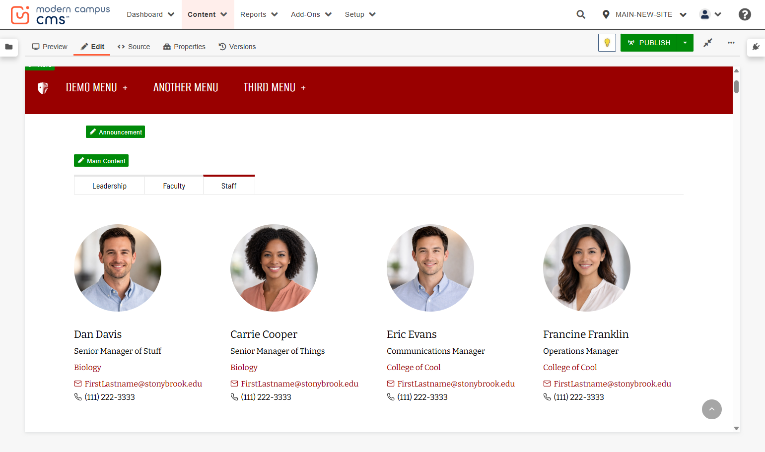This screenshot has width=765, height=452.
Task: Open the Versions tab
Action: 237,47
